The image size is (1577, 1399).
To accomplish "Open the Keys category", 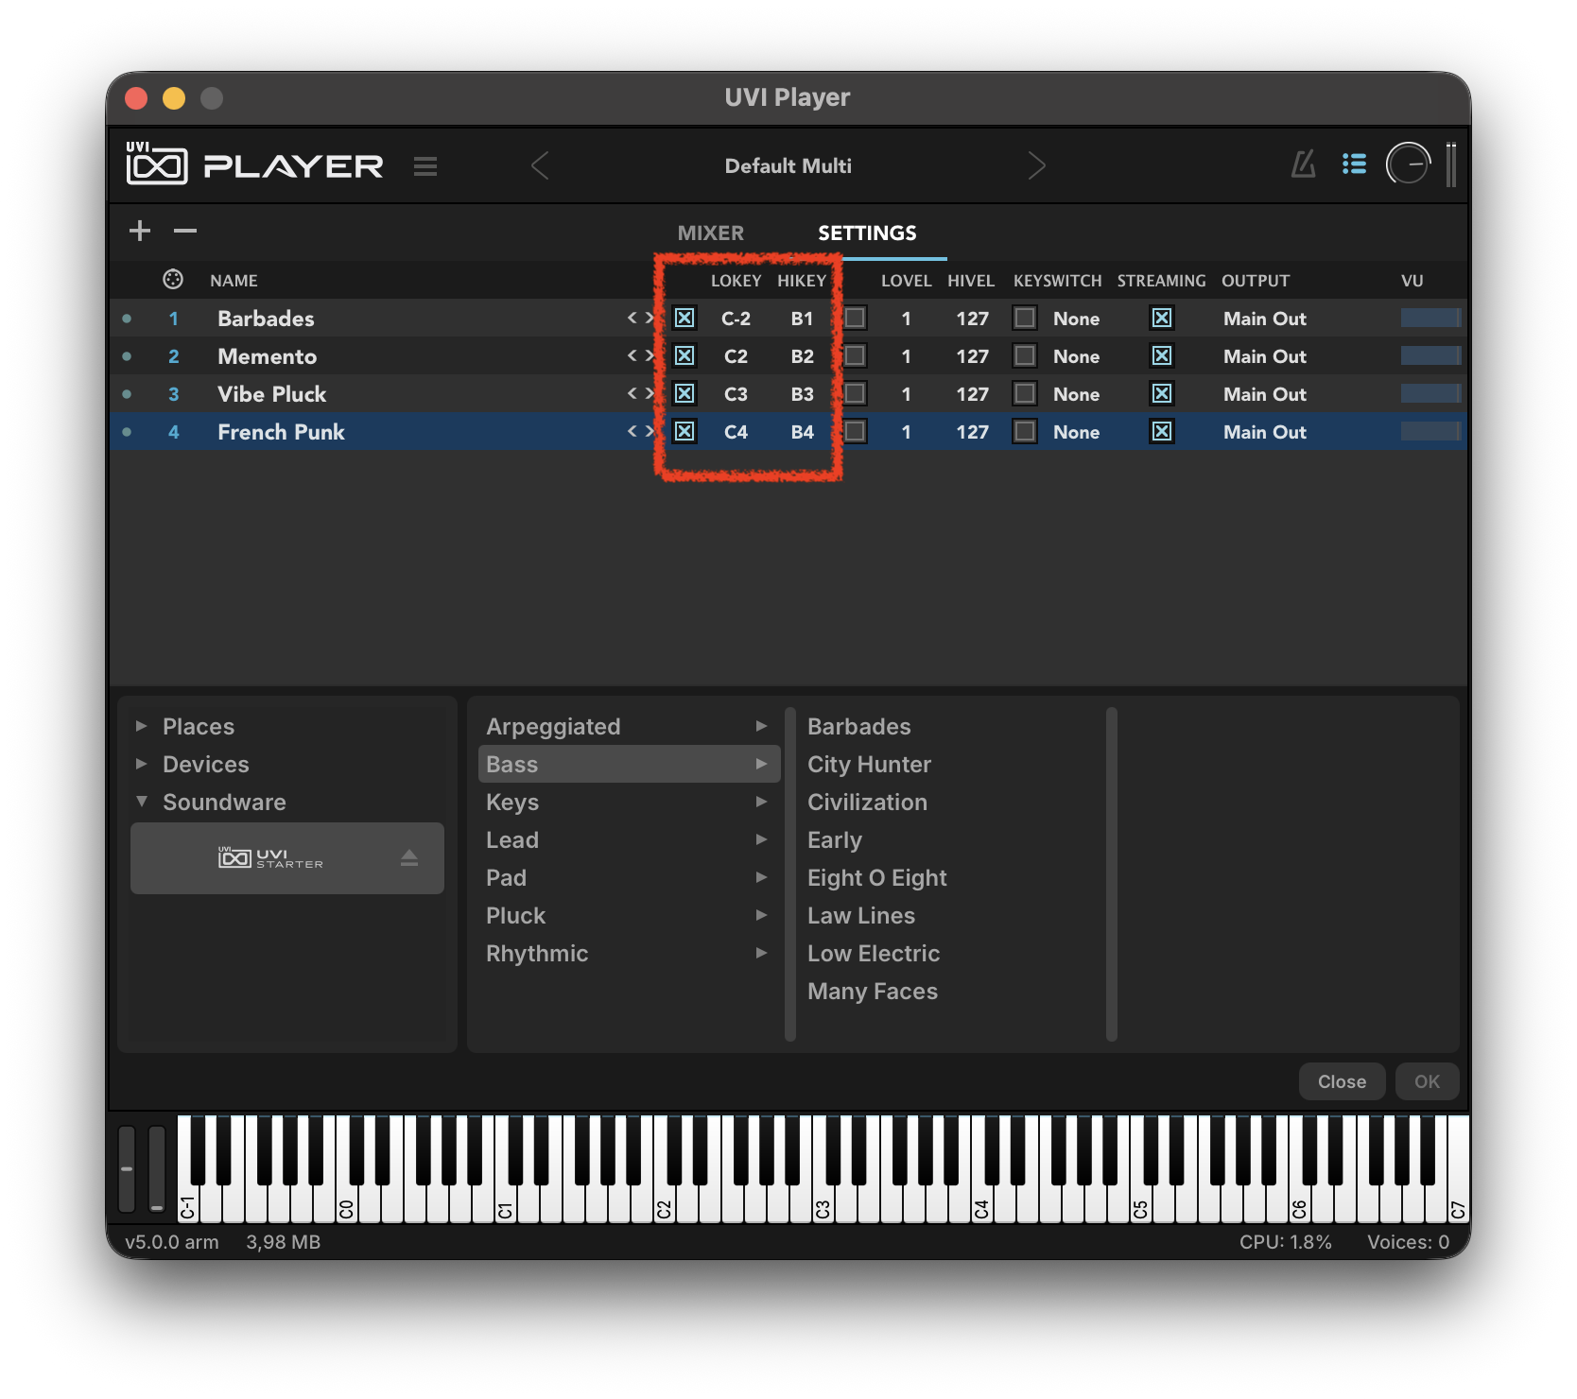I will click(x=628, y=802).
